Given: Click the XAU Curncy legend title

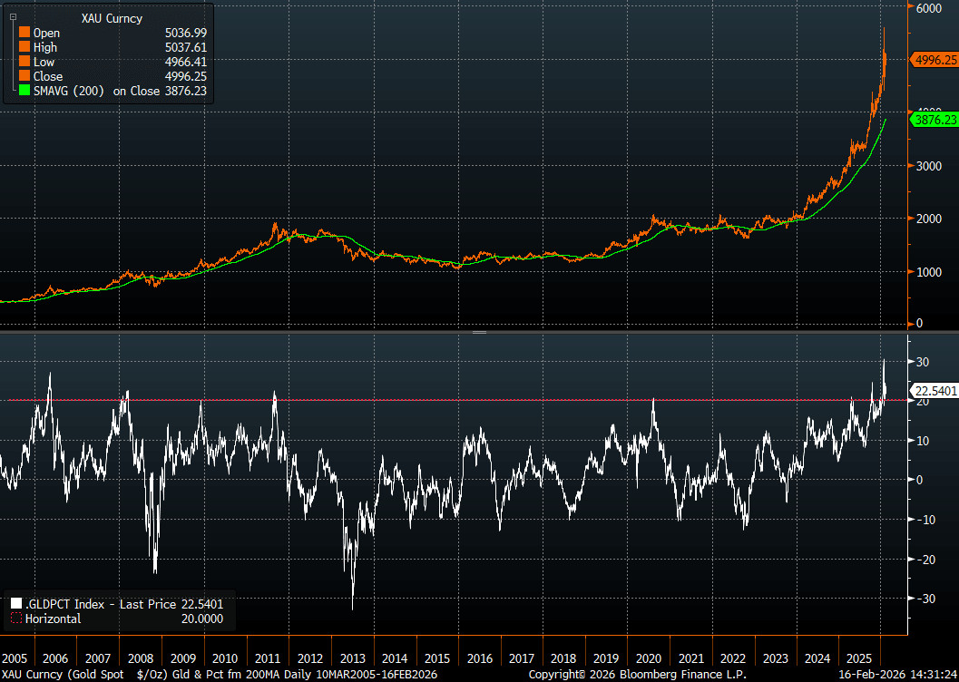Looking at the screenshot, I should click(112, 18).
